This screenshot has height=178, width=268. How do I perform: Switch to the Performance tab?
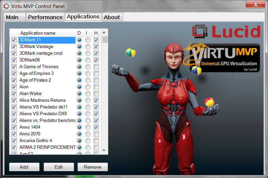coord(45,17)
